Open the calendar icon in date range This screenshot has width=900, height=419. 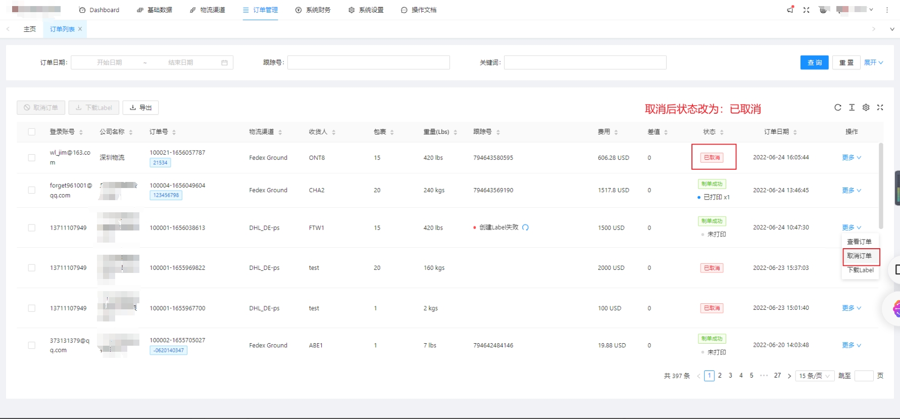pyautogui.click(x=224, y=63)
